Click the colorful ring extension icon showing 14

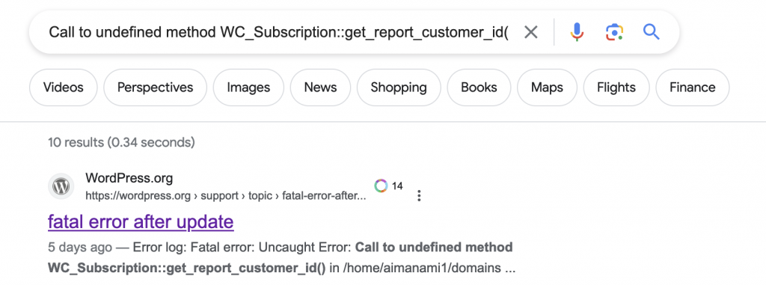[x=381, y=186]
